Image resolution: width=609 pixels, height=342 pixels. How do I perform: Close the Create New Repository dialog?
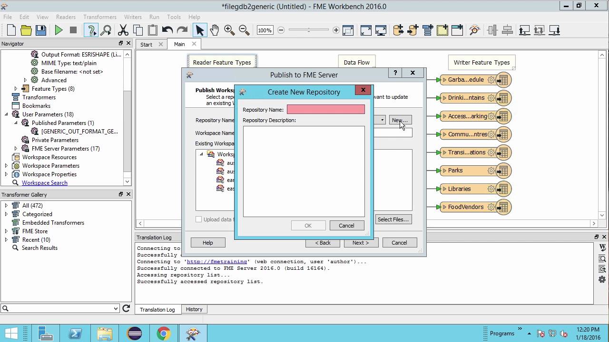tap(363, 90)
